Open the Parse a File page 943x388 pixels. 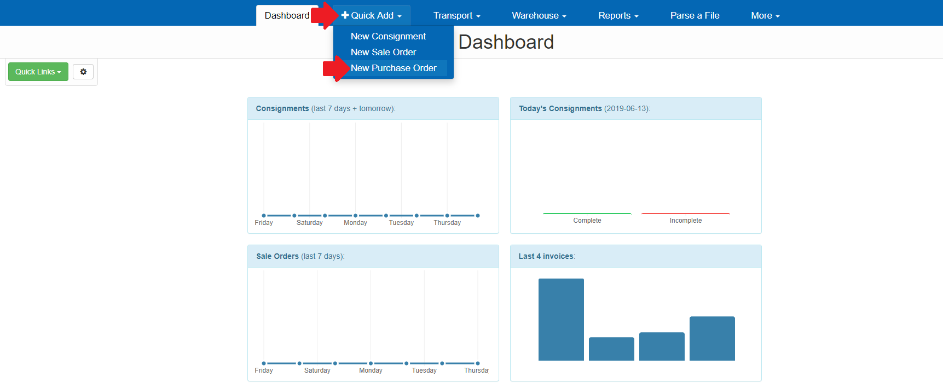click(x=695, y=15)
